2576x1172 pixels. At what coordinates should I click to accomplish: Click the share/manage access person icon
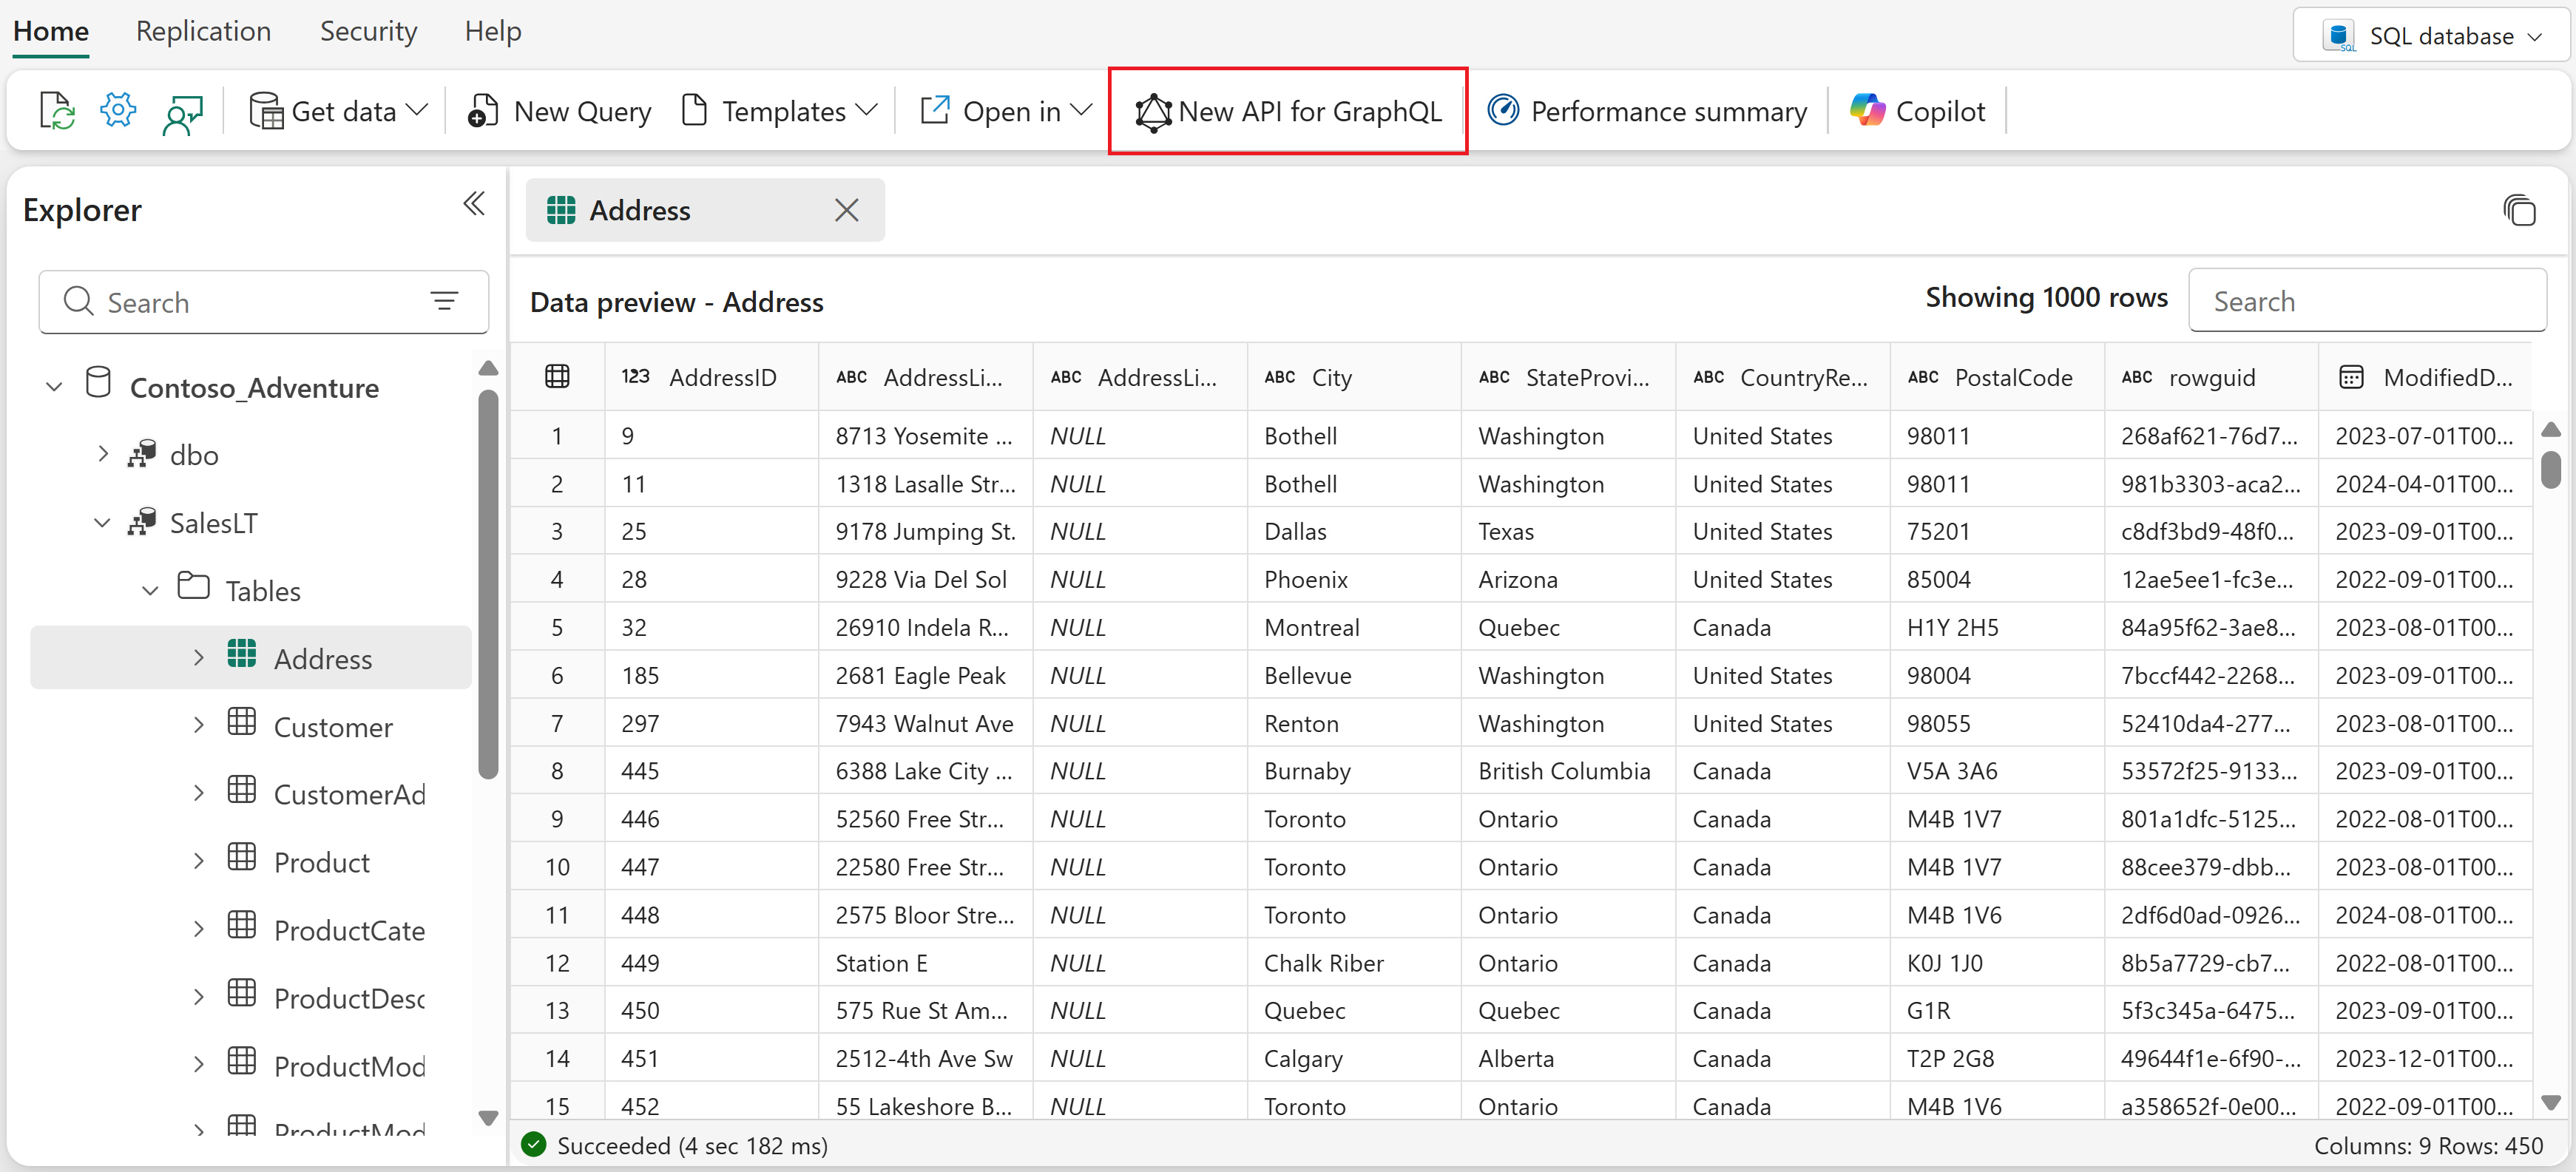tap(182, 113)
